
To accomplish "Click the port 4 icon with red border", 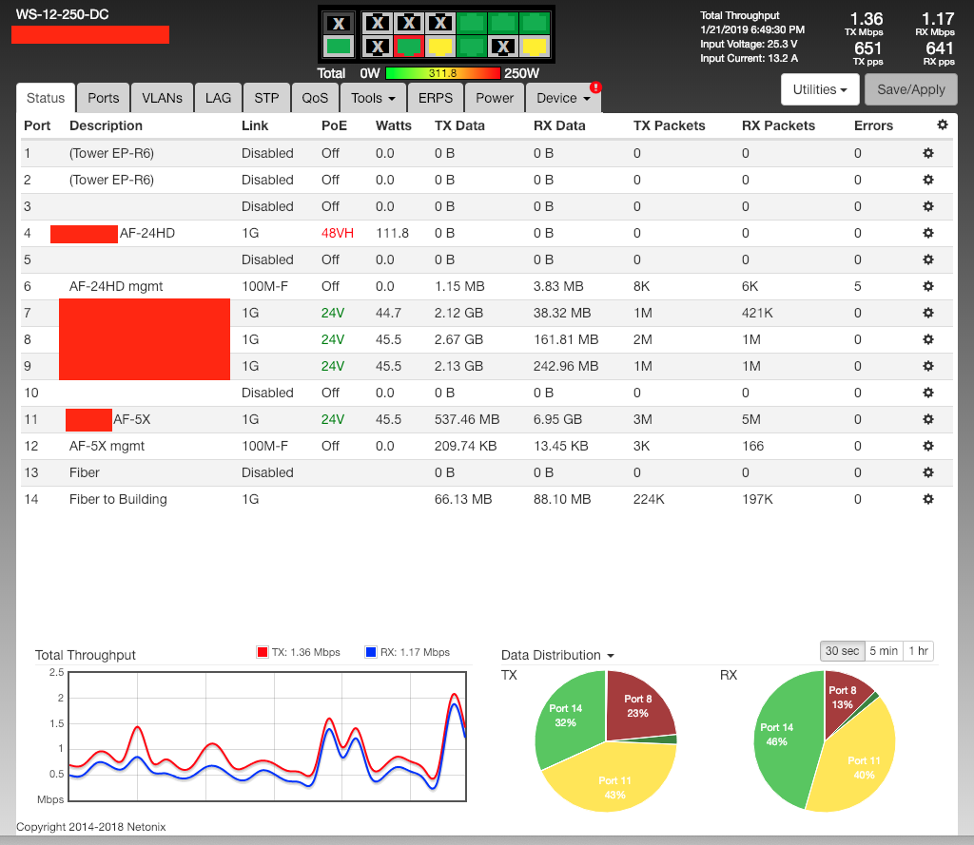I will click(x=409, y=46).
